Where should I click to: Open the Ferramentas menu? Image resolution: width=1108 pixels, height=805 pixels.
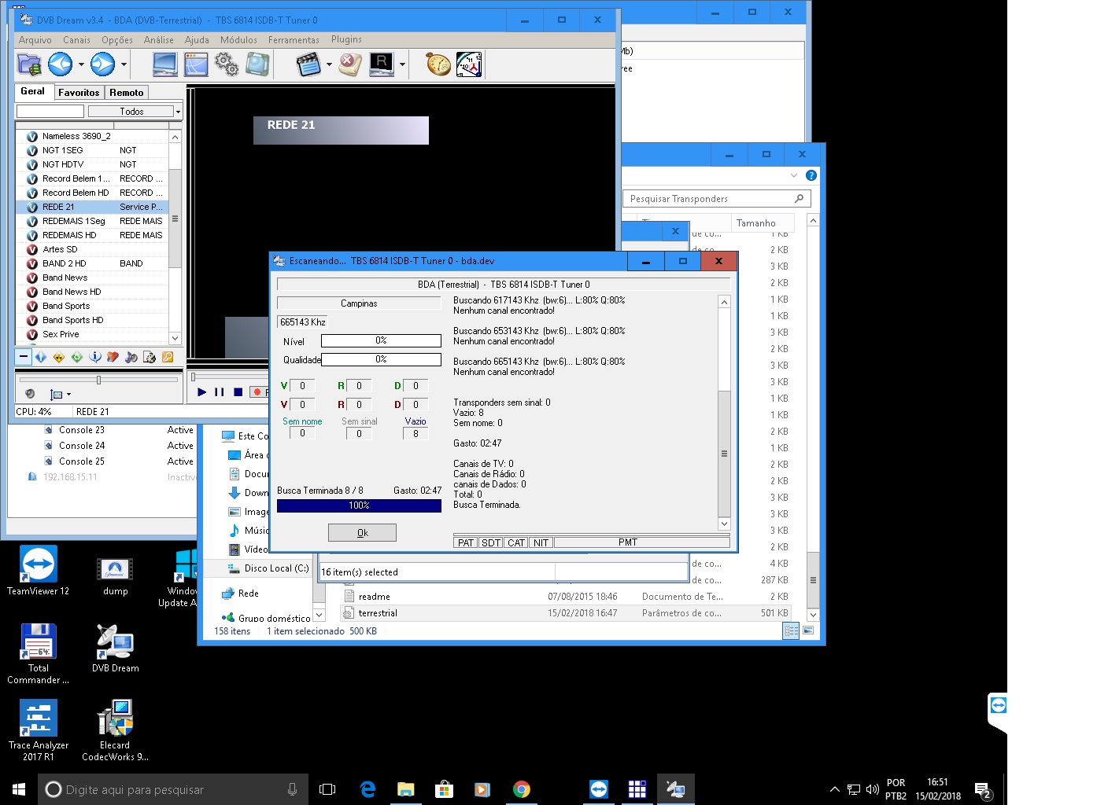coord(294,39)
